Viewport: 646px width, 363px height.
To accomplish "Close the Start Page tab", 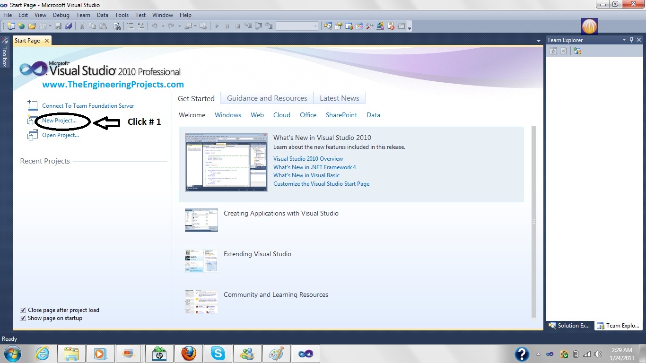I will coord(47,41).
